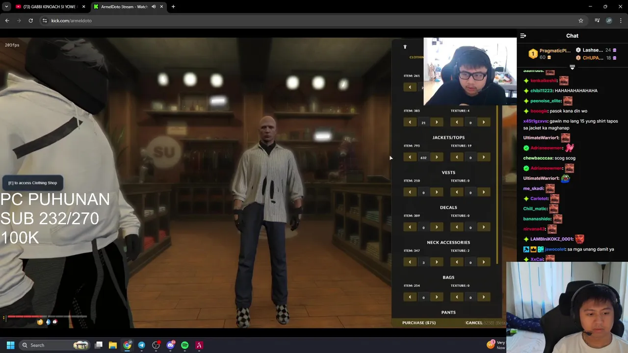Viewport: 628px width, 353px height.
Task: Select previous Bags texture
Action: point(457,297)
